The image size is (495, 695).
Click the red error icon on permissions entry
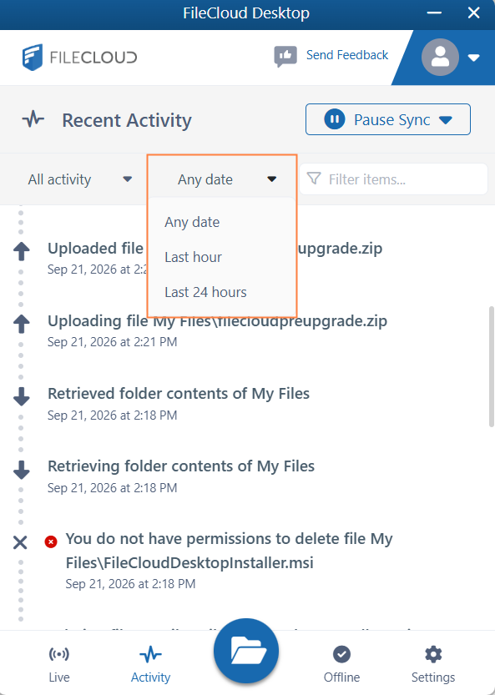[51, 541]
